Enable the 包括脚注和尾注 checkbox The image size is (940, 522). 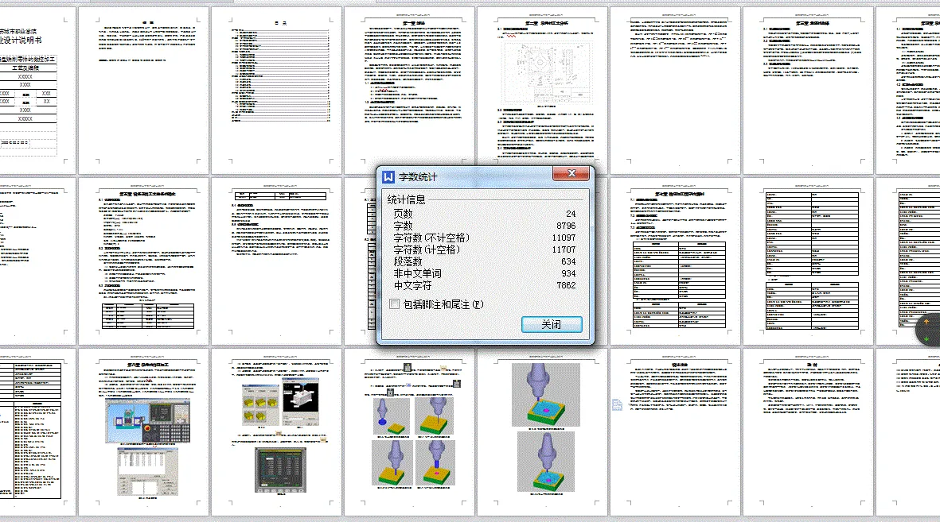tap(394, 304)
